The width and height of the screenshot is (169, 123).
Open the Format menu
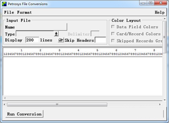[24, 12]
